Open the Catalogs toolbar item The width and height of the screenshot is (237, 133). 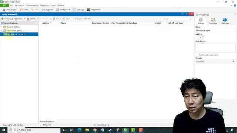pyautogui.click(x=78, y=10)
